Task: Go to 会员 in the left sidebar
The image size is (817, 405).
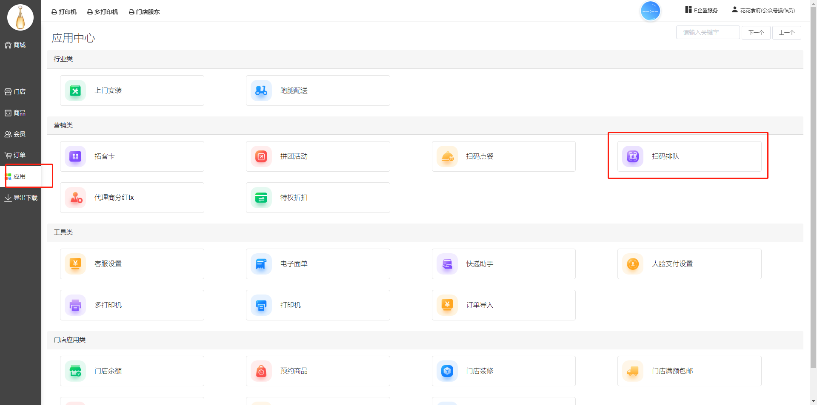Action: (15, 134)
